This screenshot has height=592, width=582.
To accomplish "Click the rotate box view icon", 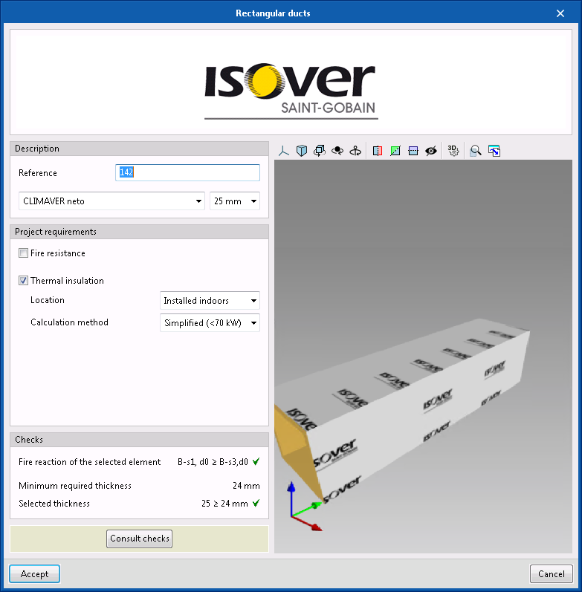I will [320, 151].
